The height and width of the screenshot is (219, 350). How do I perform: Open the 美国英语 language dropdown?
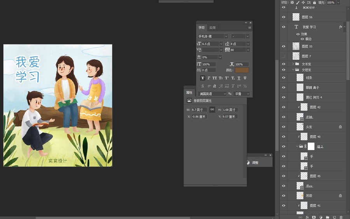coord(212,94)
